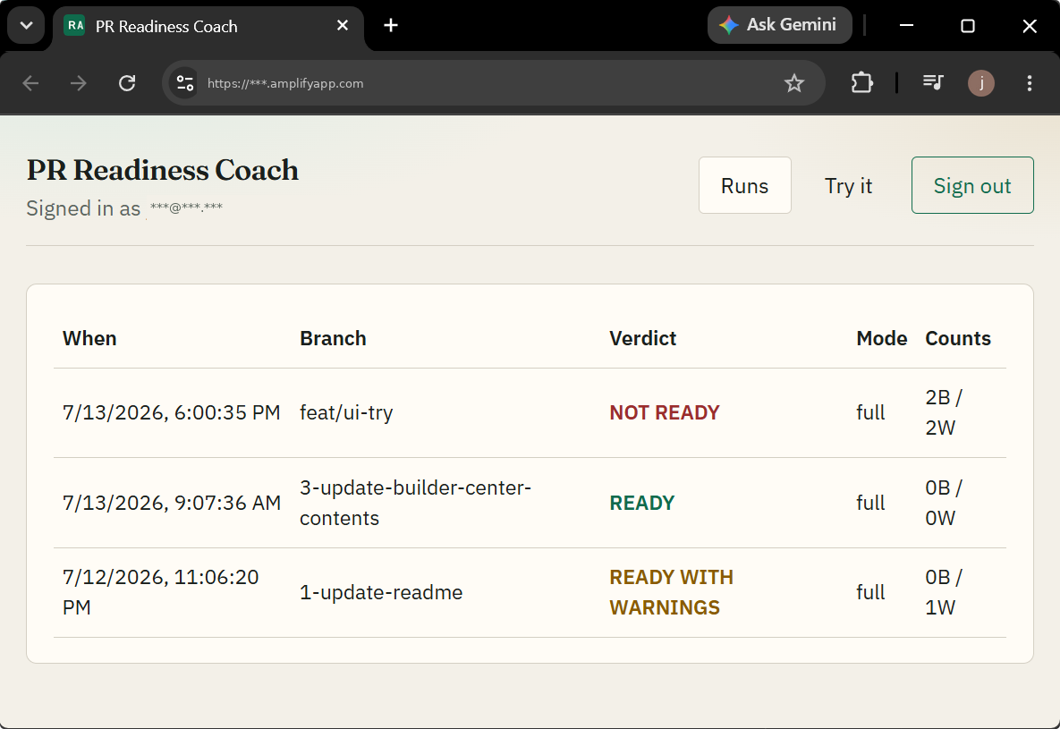Click the Counts column header

tap(958, 338)
